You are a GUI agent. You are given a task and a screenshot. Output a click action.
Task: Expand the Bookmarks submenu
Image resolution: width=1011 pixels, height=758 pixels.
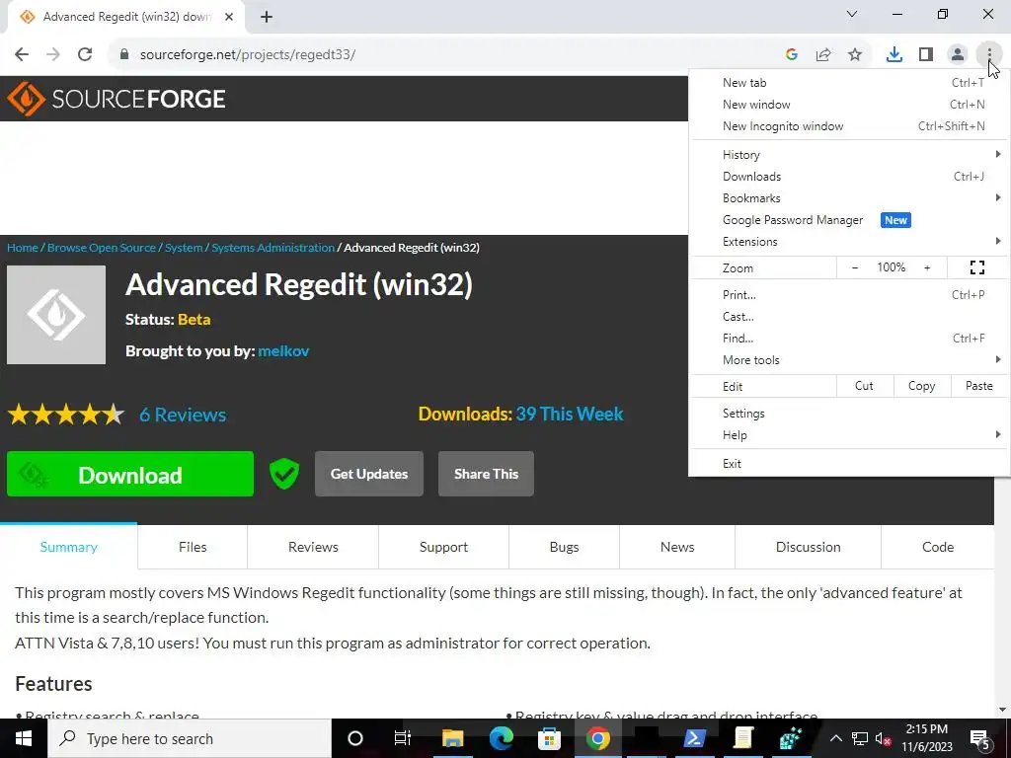click(x=848, y=197)
